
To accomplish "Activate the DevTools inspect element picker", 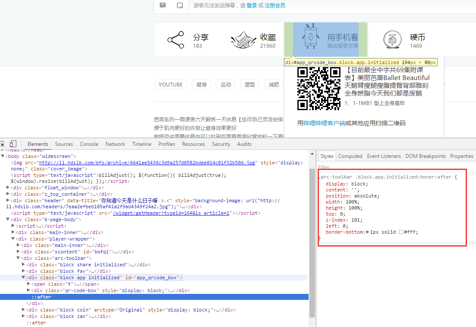I will coord(2,144).
